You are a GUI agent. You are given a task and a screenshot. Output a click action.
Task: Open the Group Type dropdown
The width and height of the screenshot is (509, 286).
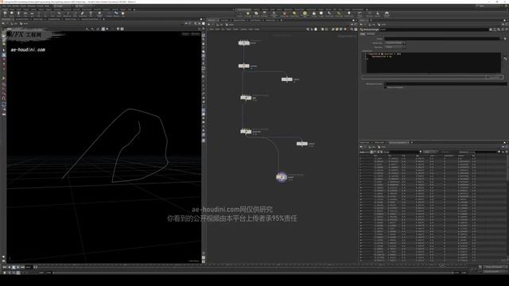click(x=395, y=43)
